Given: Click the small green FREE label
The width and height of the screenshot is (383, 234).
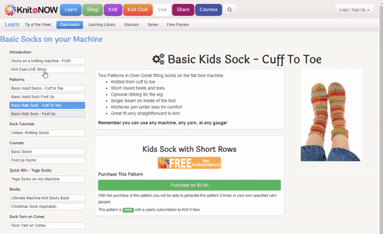Looking at the screenshot, I should click(128, 210).
